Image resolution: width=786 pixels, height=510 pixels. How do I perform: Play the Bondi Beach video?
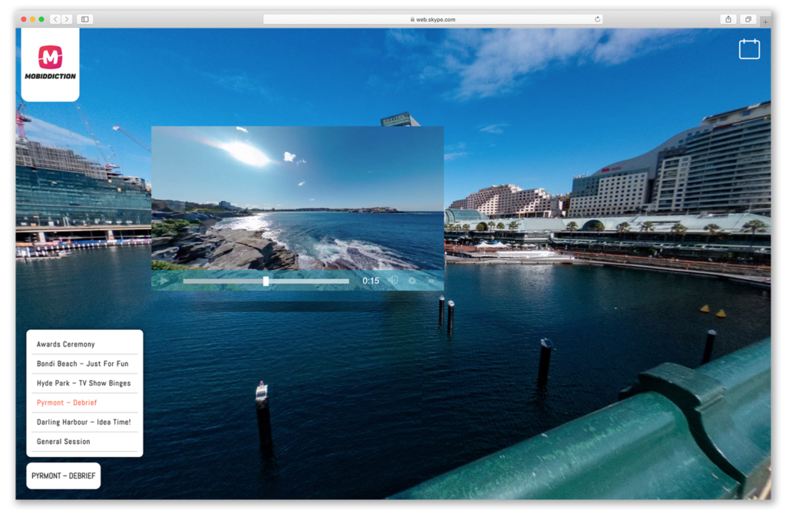163,281
